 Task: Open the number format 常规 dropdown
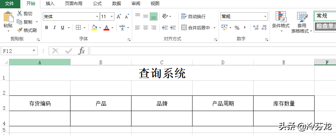[x=265, y=16]
